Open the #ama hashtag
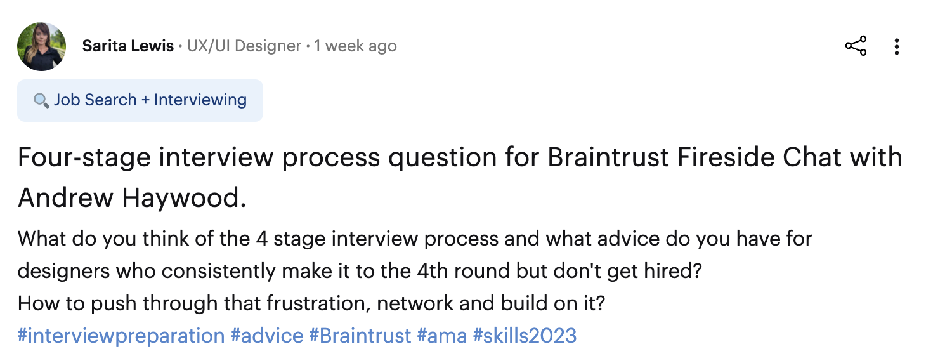 click(442, 335)
